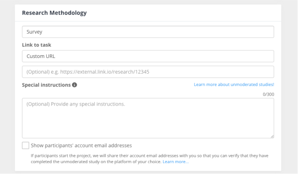The image size is (298, 174).
Task: Follow the Learn more... link below checkbox
Action: [175, 162]
